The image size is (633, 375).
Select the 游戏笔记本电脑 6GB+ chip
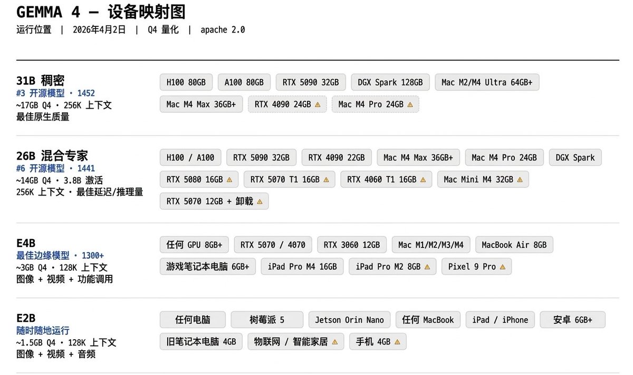click(208, 267)
